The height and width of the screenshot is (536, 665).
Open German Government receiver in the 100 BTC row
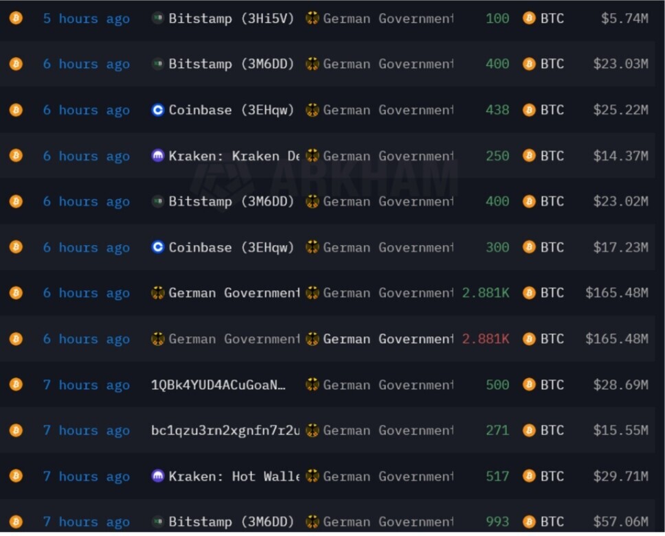(x=388, y=19)
